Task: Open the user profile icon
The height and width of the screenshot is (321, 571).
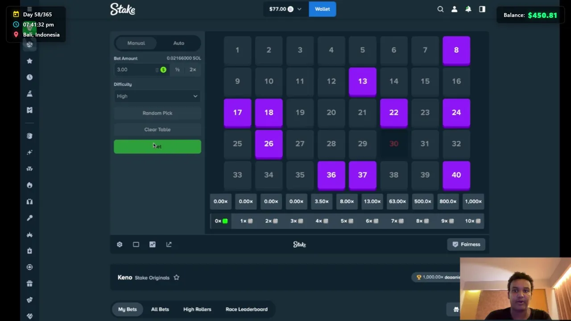Action: [454, 9]
